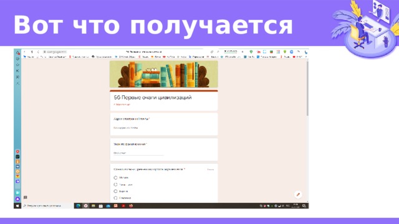This screenshot has width=399, height=224.
Task: Click the browser reload button
Action: point(38,52)
